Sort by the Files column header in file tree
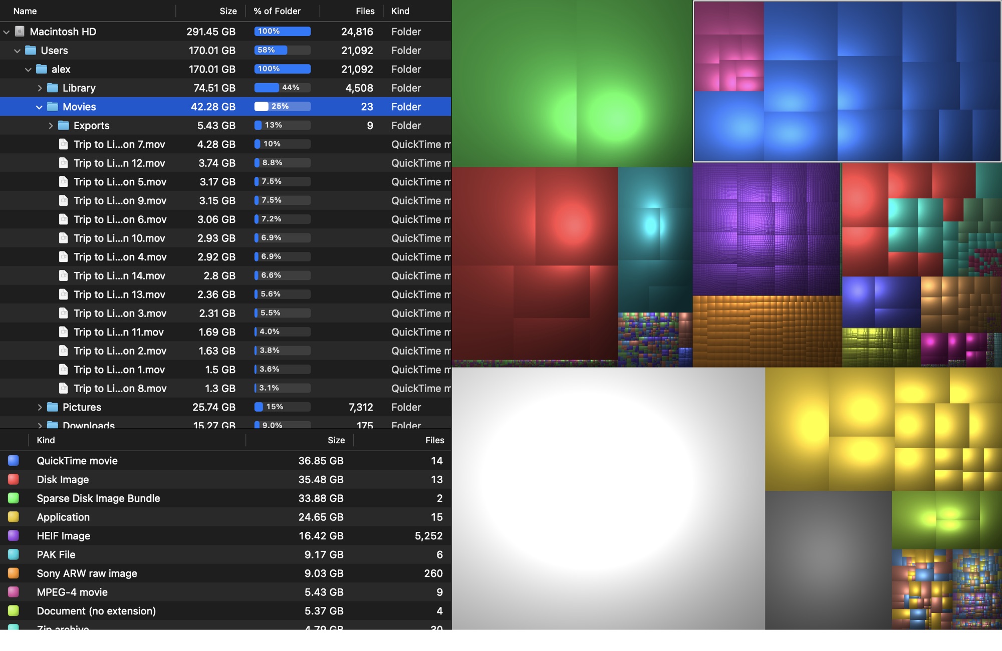 pos(351,11)
